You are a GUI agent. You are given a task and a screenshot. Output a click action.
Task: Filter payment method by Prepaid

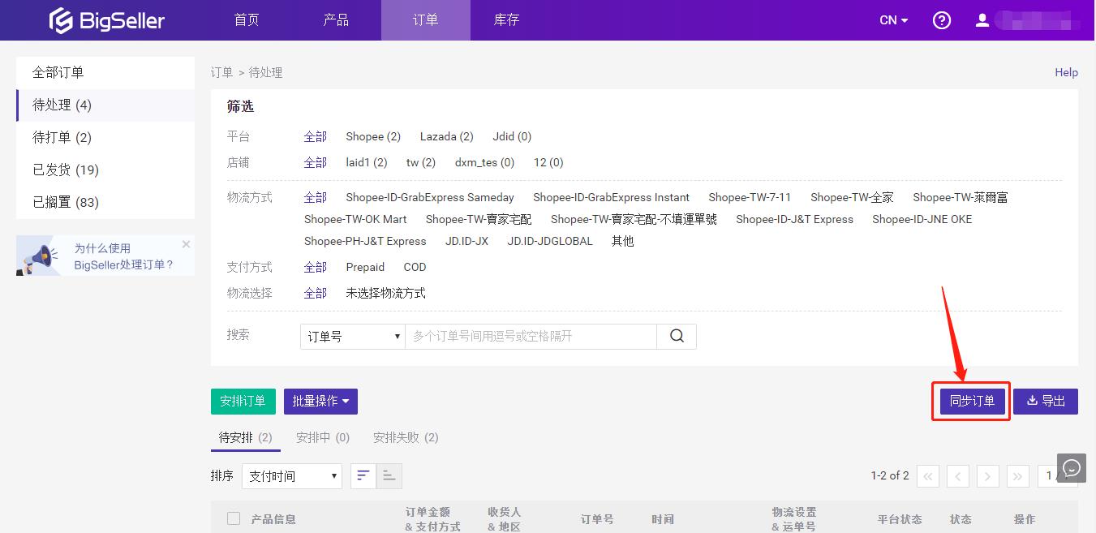(365, 268)
